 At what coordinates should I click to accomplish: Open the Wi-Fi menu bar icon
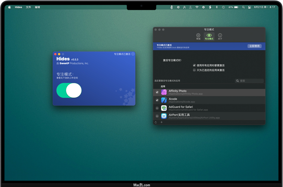coord(197,7)
